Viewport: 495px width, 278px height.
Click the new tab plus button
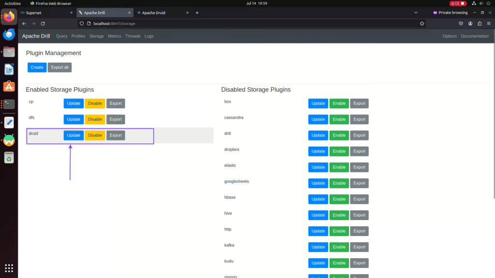197,13
